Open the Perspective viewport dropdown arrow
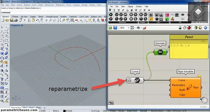The image size is (210, 112). click(x=22, y=26)
